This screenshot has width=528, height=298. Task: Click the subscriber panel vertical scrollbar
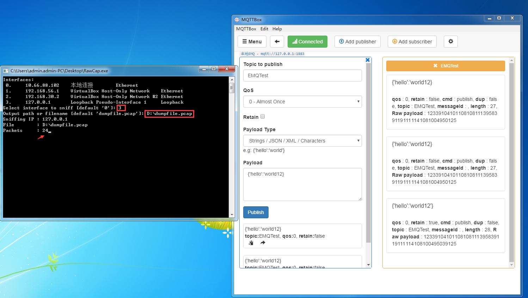[511, 162]
